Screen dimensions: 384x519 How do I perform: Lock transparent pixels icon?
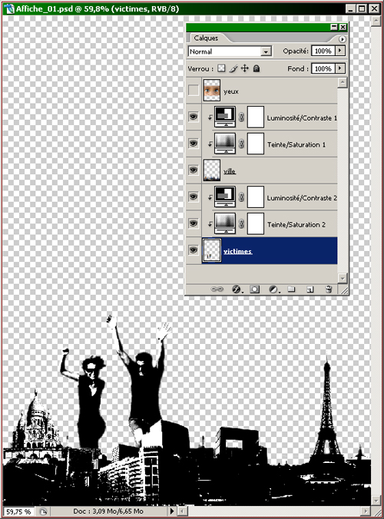221,68
